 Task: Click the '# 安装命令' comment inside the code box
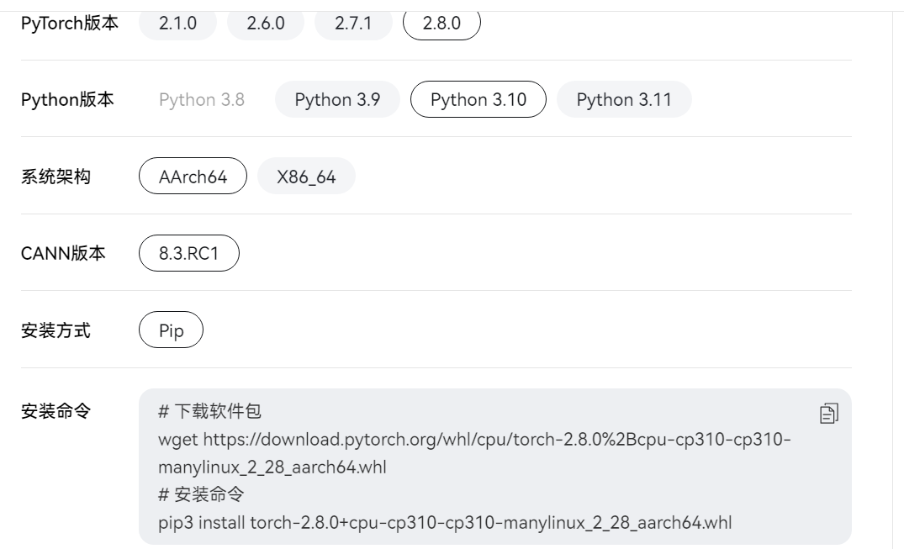point(201,494)
